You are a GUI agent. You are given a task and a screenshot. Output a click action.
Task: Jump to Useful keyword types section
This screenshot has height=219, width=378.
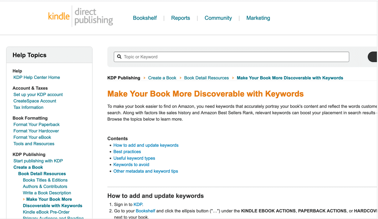point(134,158)
